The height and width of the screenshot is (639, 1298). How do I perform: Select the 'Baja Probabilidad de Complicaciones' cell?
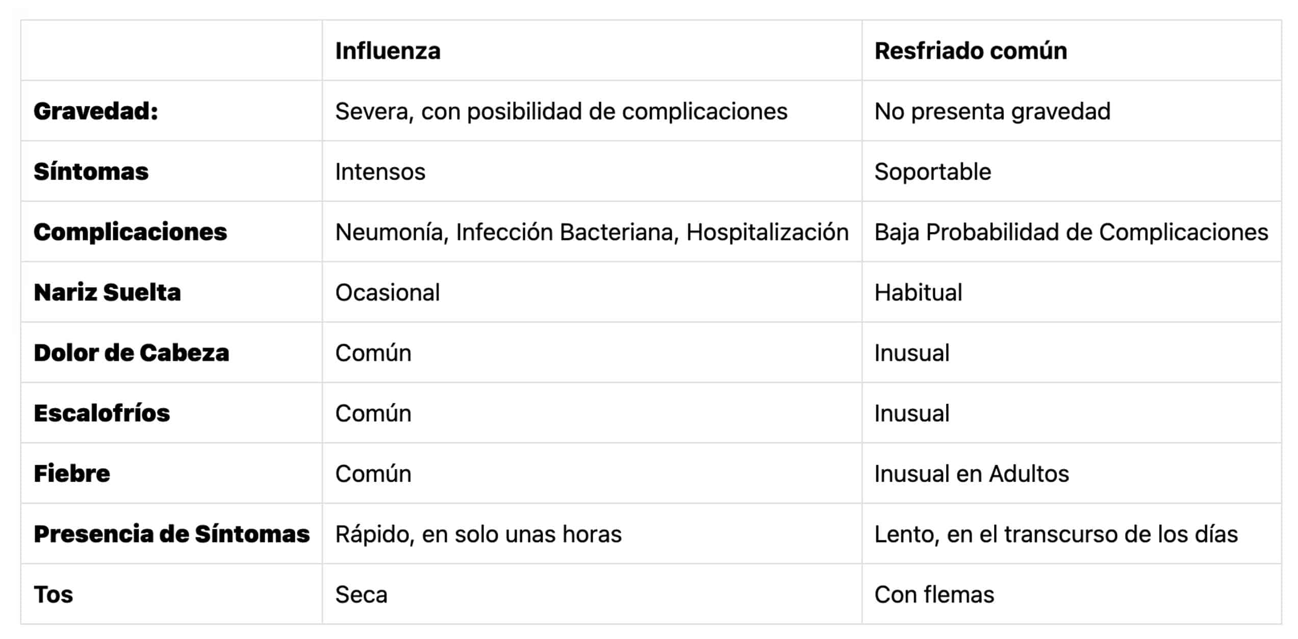(1071, 232)
